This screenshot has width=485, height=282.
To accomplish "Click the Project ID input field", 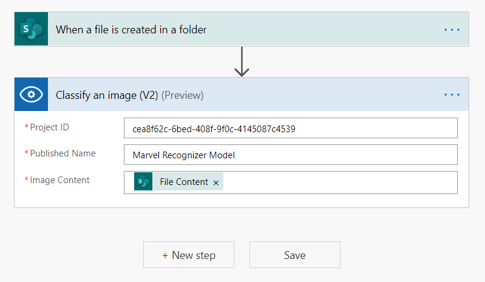I will (x=290, y=129).
